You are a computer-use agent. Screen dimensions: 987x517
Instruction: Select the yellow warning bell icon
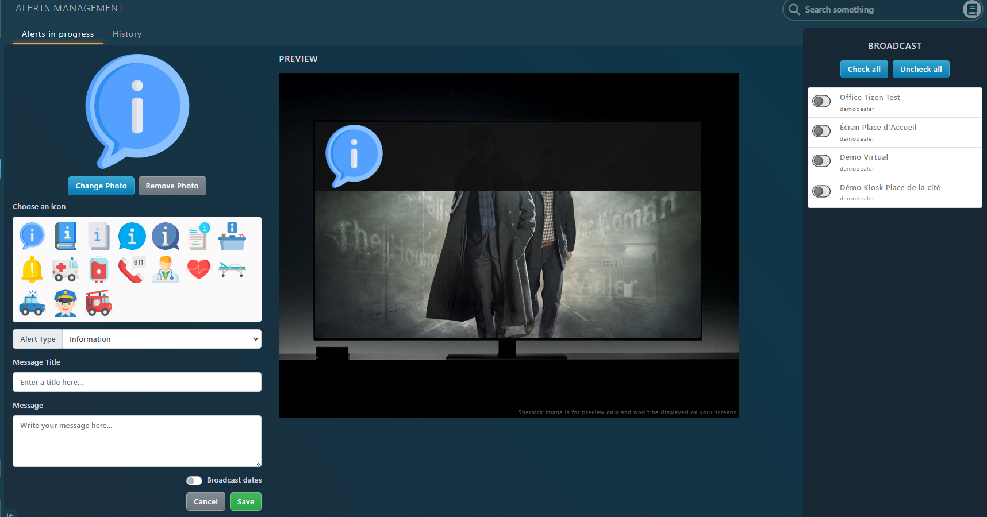click(32, 269)
